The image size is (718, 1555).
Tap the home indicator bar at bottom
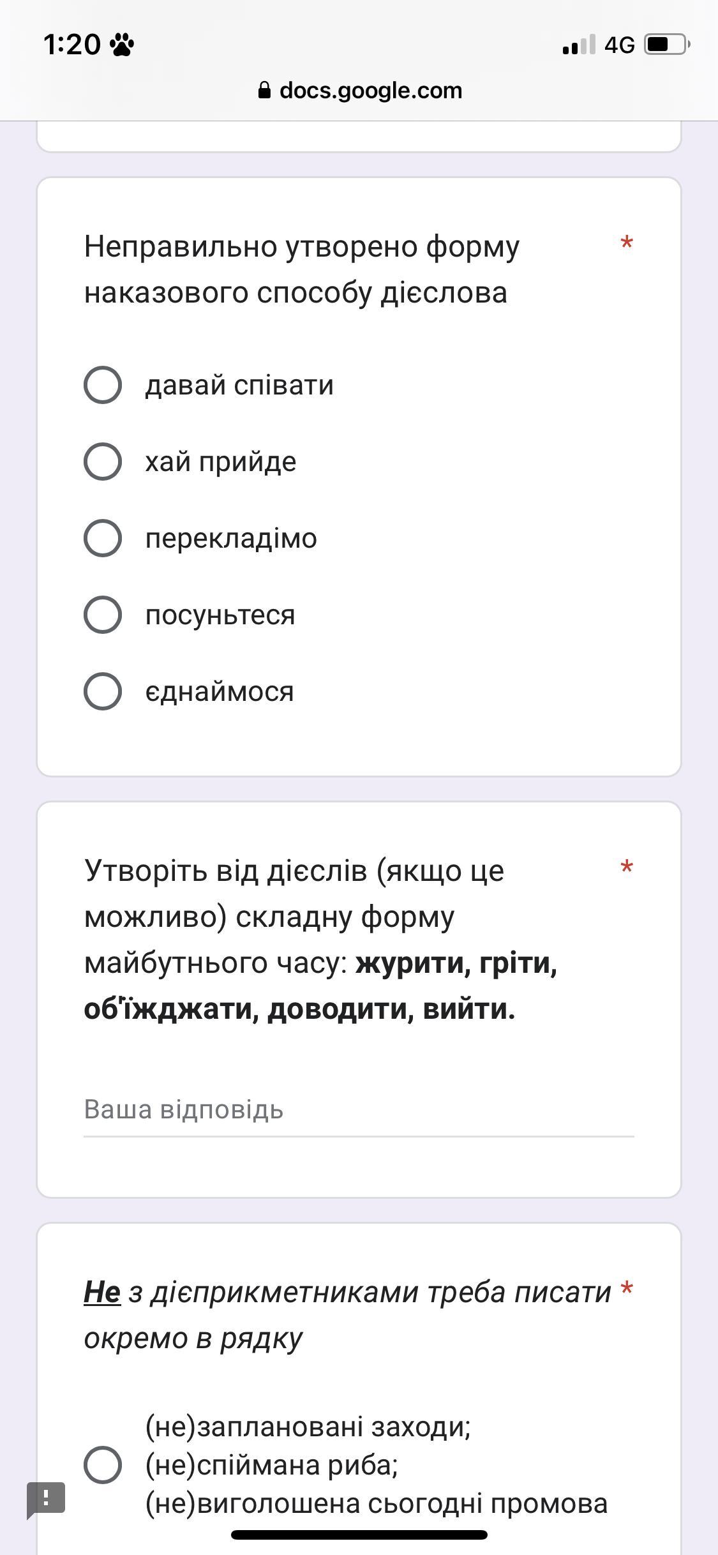[359, 1535]
